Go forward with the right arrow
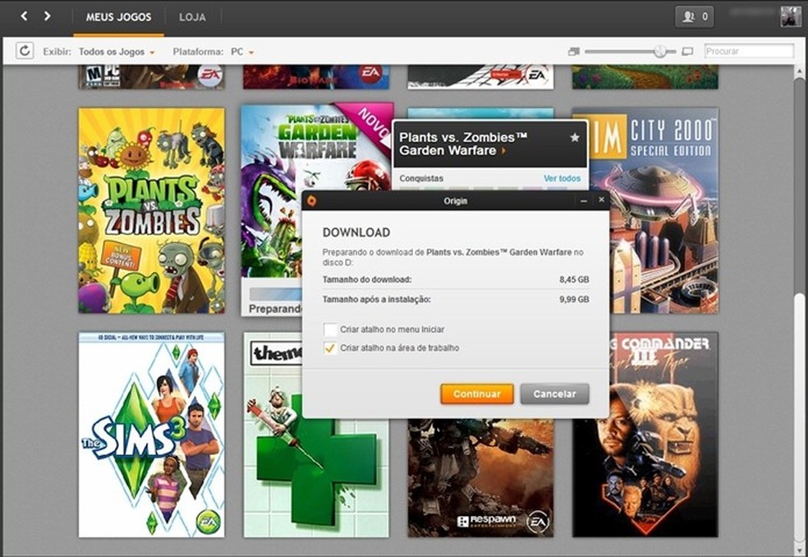This screenshot has width=808, height=557. 47,16
